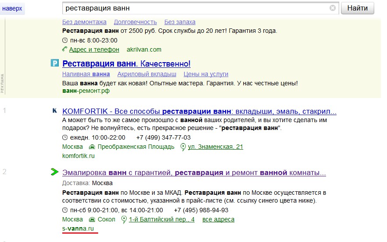Screen dimensions: 387x242
Task: Open the Без запаха ad sitelink
Action: point(180,22)
